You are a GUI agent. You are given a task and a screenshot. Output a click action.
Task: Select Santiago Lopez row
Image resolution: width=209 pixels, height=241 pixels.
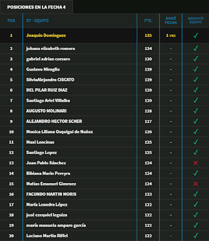[104, 152]
